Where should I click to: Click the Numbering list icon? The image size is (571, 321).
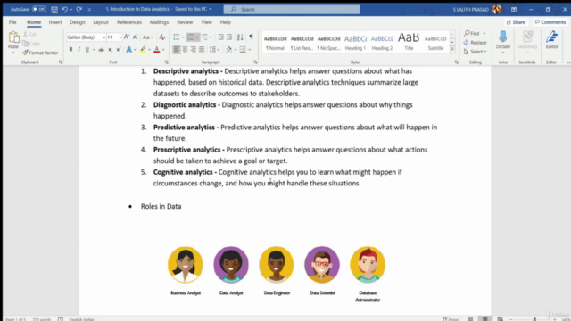[190, 37]
